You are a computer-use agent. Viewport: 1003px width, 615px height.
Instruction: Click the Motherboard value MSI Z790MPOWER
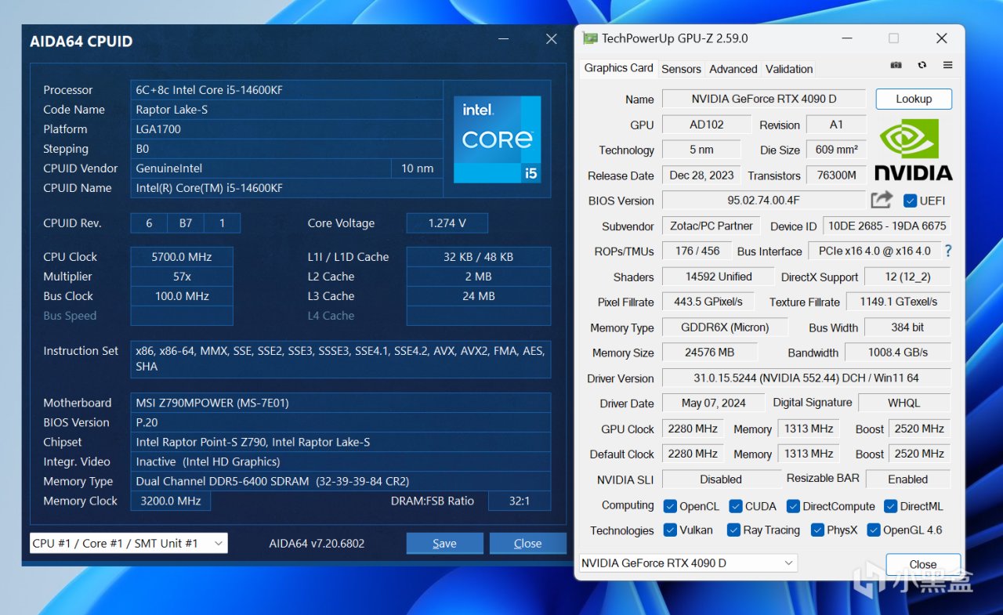tap(341, 403)
